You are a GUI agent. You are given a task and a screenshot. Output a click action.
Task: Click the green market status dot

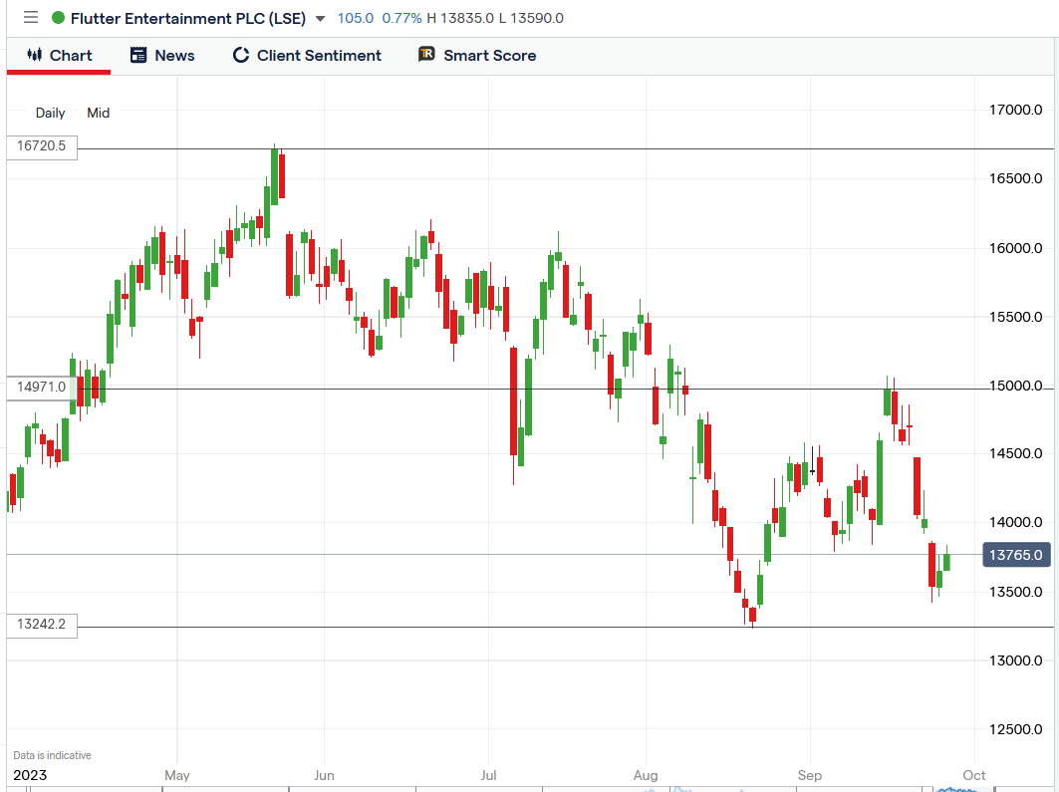click(x=58, y=18)
